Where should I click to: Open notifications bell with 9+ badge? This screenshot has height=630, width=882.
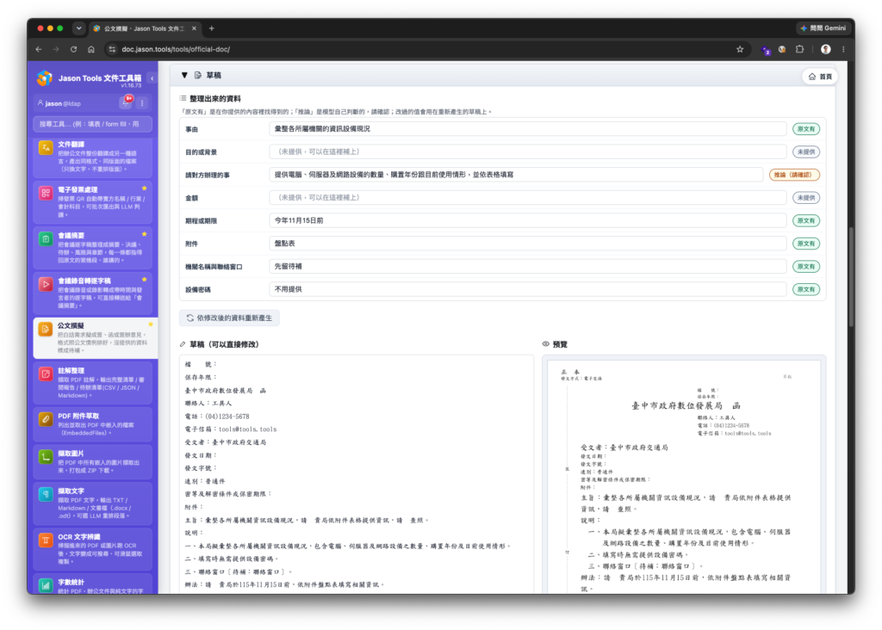point(127,102)
